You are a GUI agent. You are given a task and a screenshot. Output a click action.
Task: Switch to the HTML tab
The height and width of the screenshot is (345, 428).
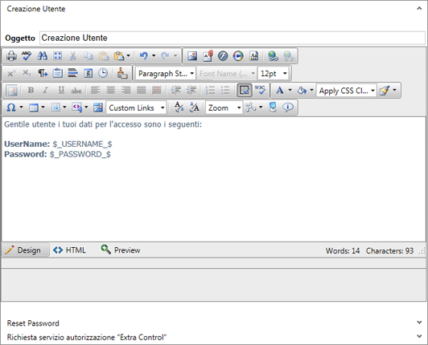[70, 250]
